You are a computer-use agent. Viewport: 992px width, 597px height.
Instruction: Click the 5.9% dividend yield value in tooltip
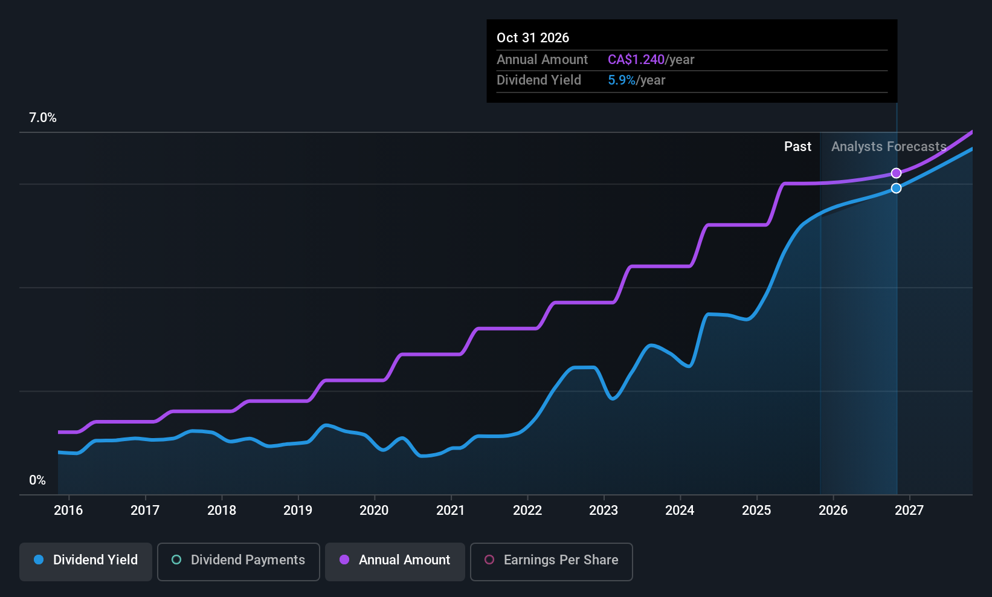click(621, 80)
